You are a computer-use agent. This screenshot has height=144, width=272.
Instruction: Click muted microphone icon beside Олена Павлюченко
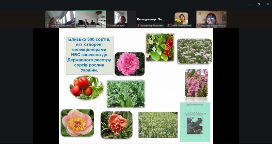coord(168,25)
